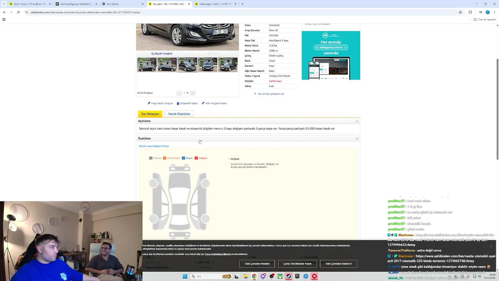Go to next thumbnail page arrow

[x=192, y=93]
